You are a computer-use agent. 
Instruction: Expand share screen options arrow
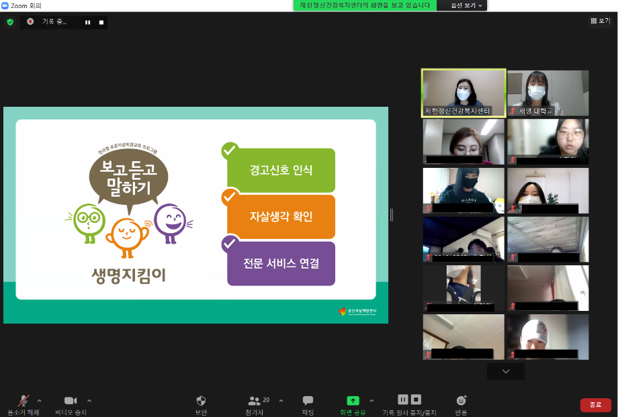(x=371, y=401)
